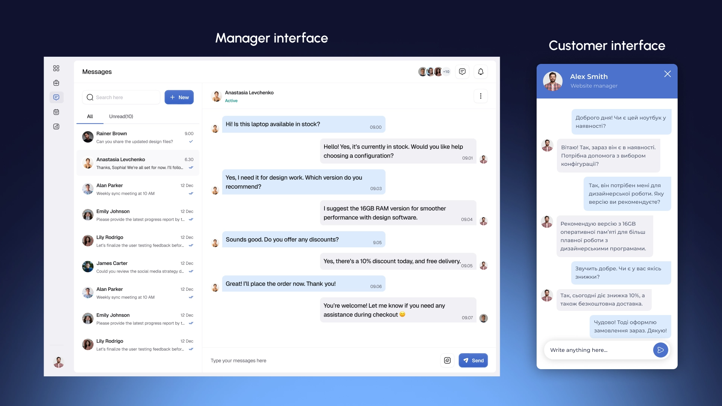Open the dashboard grid icon in sidebar
This screenshot has height=406, width=722.
(x=56, y=68)
